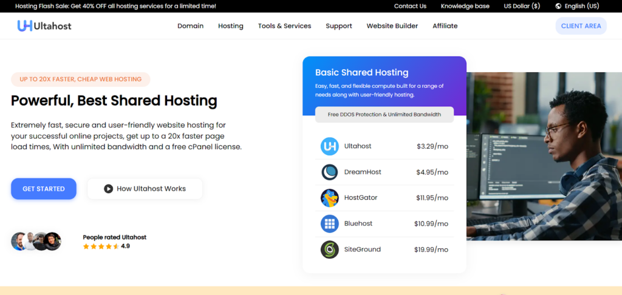Click the Ultahost logo in header
This screenshot has width=622, height=295.
pyautogui.click(x=44, y=26)
